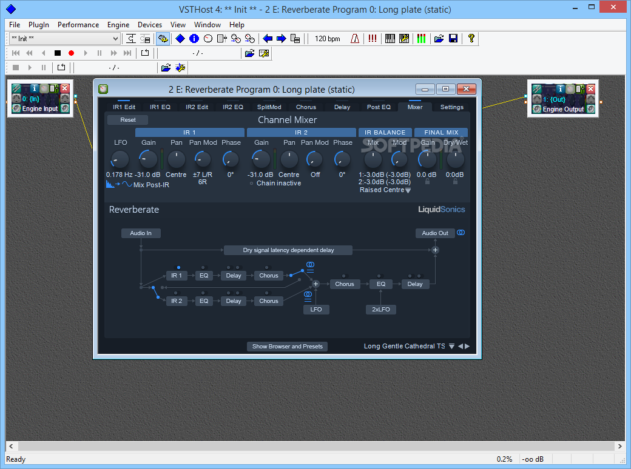Screen dimensions: 631x469
Task: Click the IR 2 Pan knob
Action: (289, 159)
